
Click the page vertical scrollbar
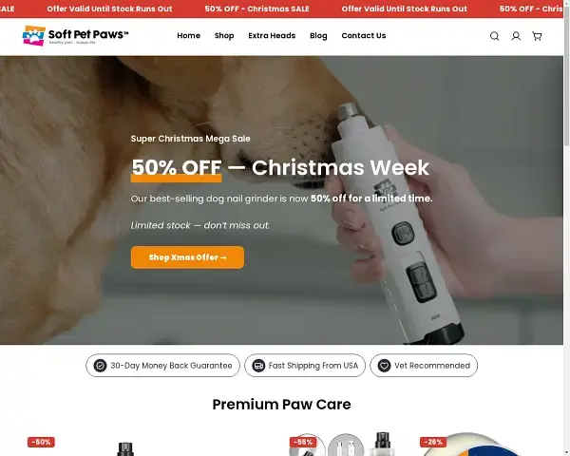pyautogui.click(x=566, y=228)
